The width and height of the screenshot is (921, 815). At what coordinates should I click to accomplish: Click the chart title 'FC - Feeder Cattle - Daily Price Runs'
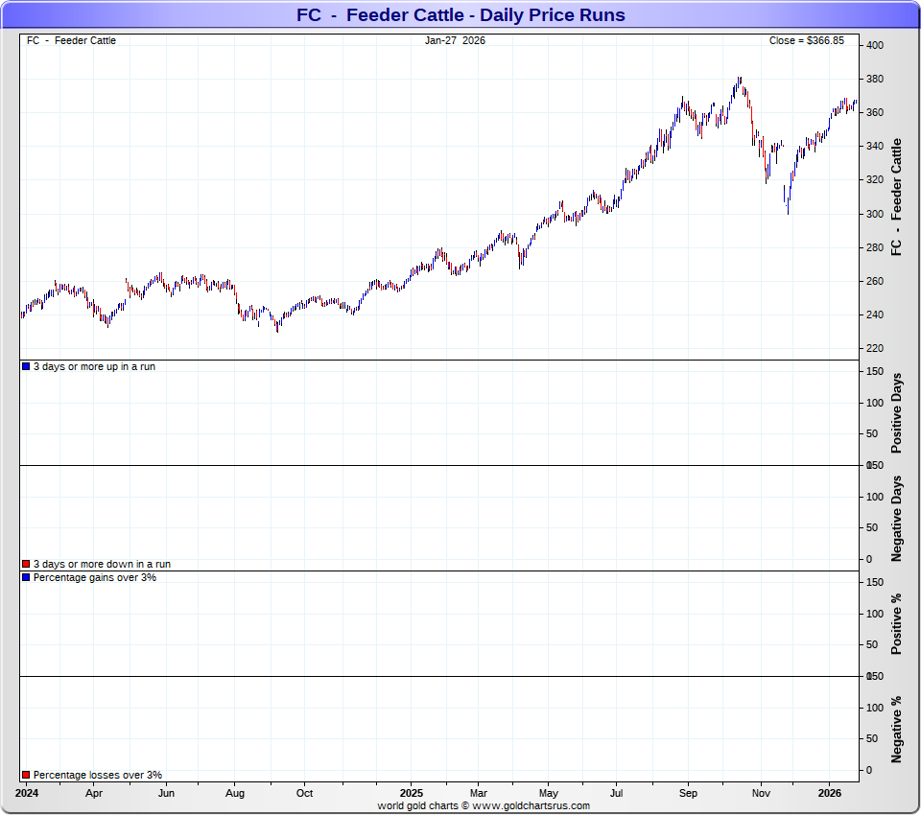point(460,14)
